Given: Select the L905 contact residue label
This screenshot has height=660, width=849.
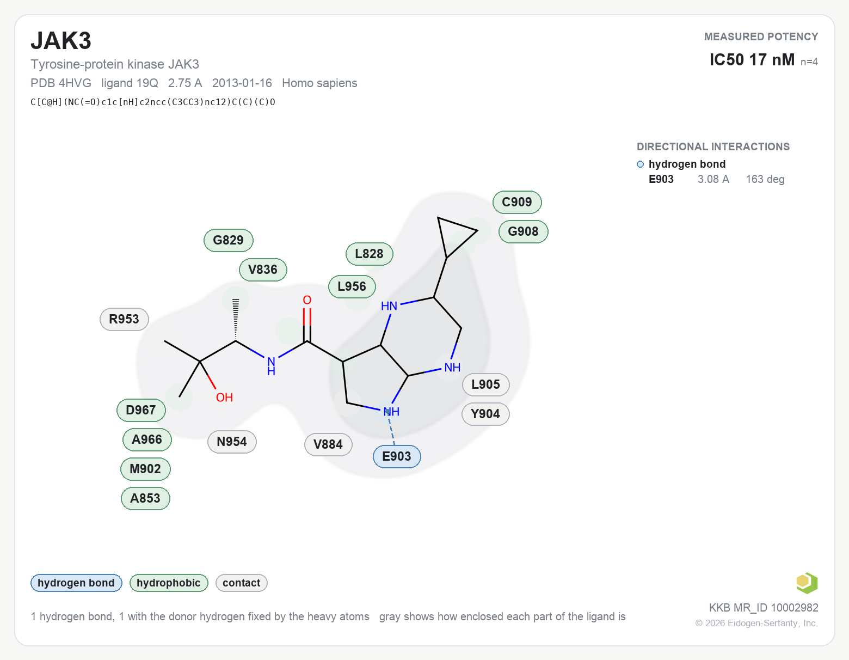Looking at the screenshot, I should pyautogui.click(x=485, y=384).
